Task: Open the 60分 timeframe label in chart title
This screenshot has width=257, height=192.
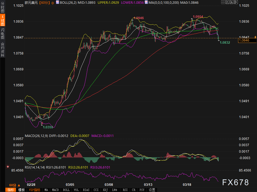Action: tap(44, 2)
